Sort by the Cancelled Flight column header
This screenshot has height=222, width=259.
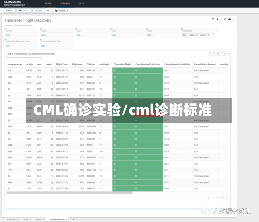point(123,64)
